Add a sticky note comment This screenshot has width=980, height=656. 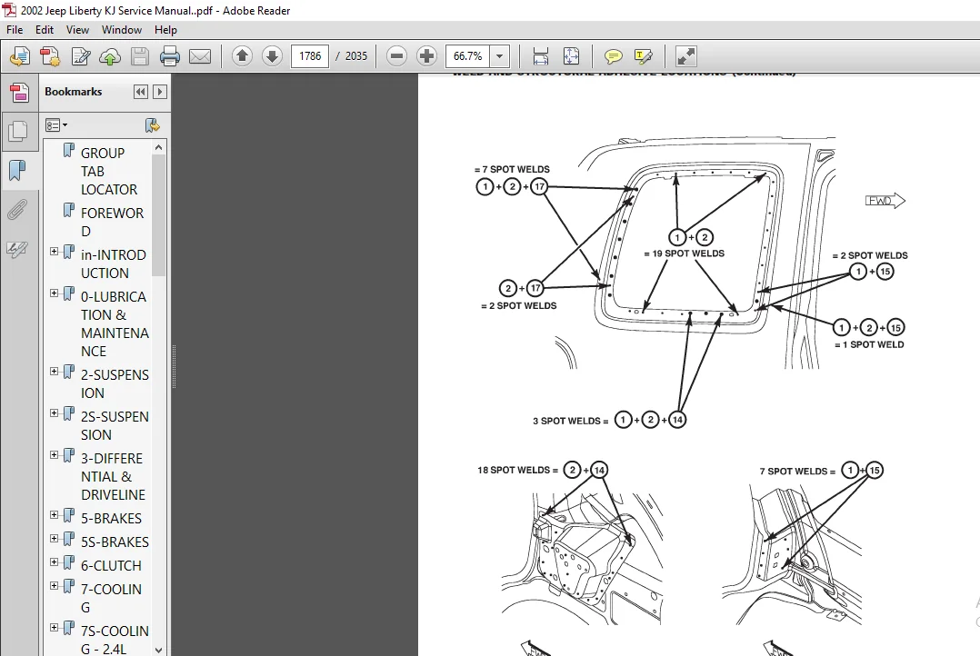click(x=613, y=57)
